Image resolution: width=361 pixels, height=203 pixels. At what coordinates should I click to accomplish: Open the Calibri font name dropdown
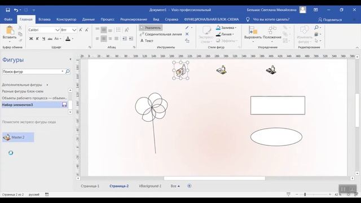pyautogui.click(x=58, y=30)
